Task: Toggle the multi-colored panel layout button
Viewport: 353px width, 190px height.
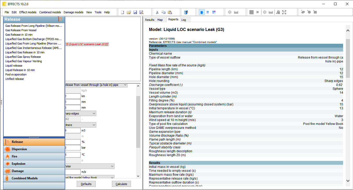Action: 214,12
